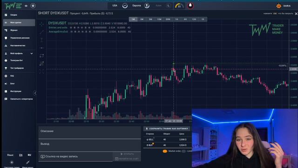Image resolution: width=298 pixels, height=168 pixels.
Task: Click the Вывод conclusion text field
Action: (x=90, y=145)
